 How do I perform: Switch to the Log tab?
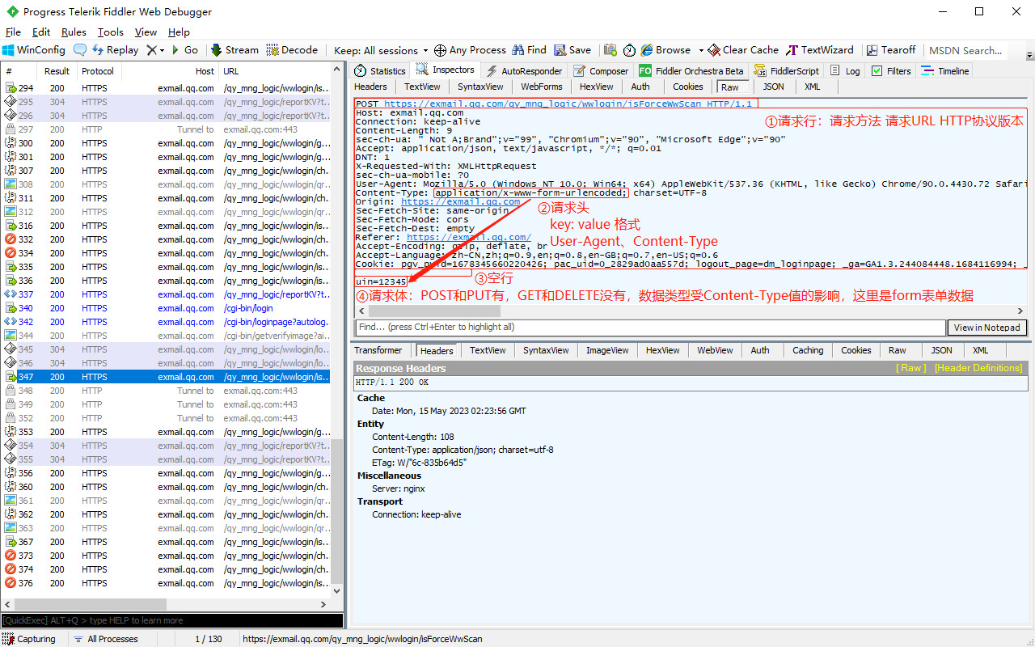pyautogui.click(x=845, y=71)
